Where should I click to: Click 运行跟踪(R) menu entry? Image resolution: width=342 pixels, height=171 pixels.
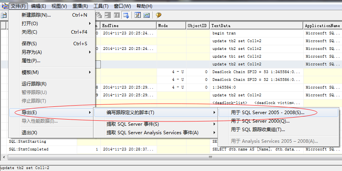coord(52,84)
